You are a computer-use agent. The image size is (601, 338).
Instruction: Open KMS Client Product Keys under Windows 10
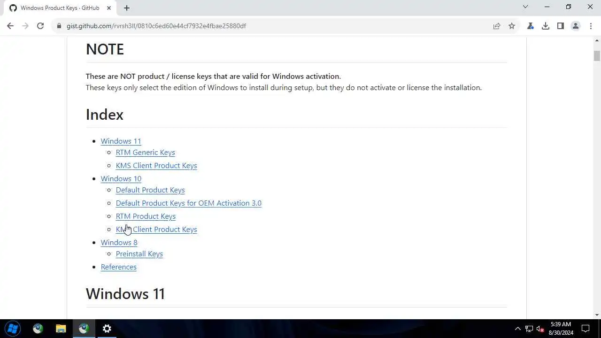click(x=156, y=230)
